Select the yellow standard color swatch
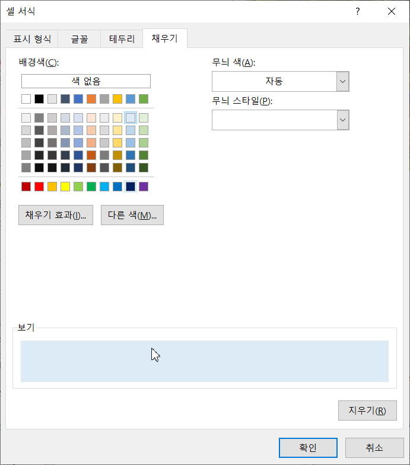410x465 pixels. (65, 187)
